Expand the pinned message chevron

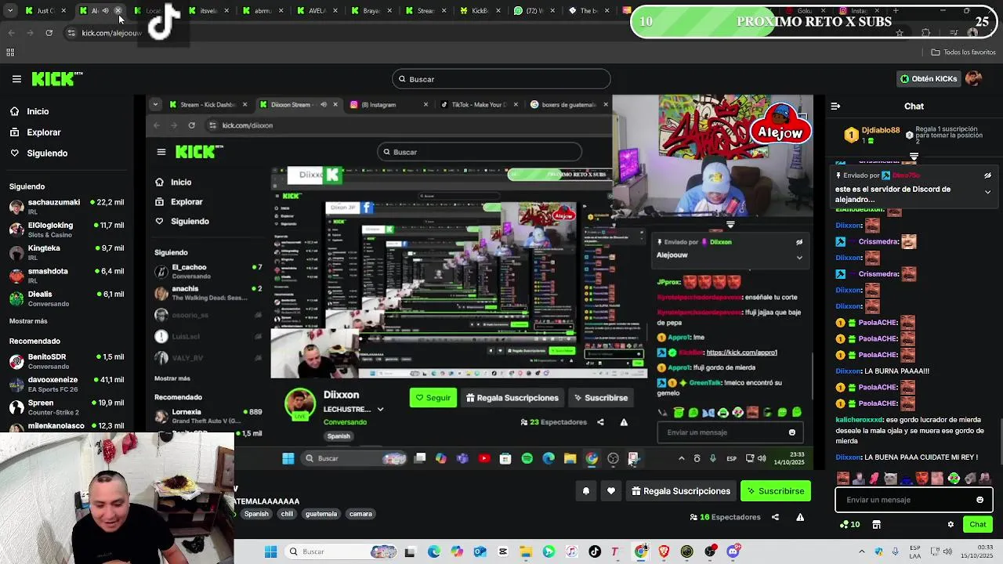pyautogui.click(x=987, y=192)
